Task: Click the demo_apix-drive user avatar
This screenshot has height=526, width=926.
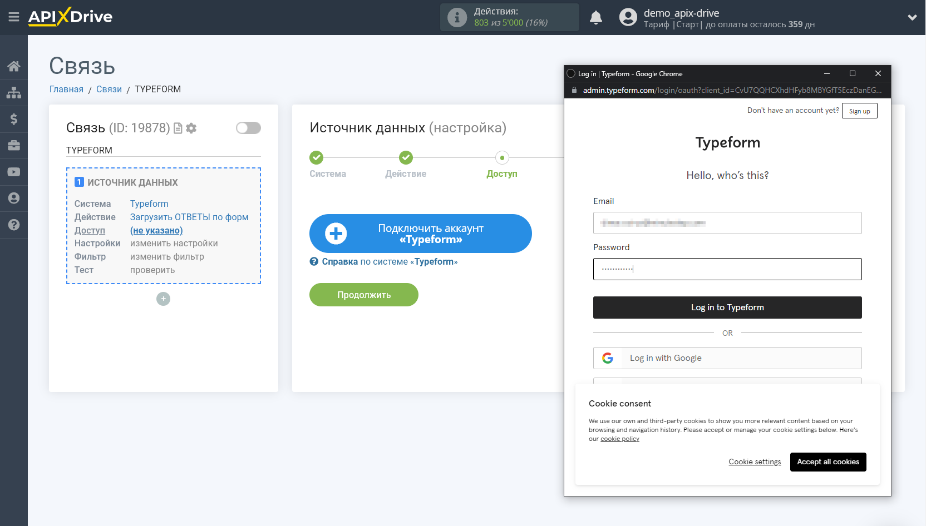Action: click(628, 17)
